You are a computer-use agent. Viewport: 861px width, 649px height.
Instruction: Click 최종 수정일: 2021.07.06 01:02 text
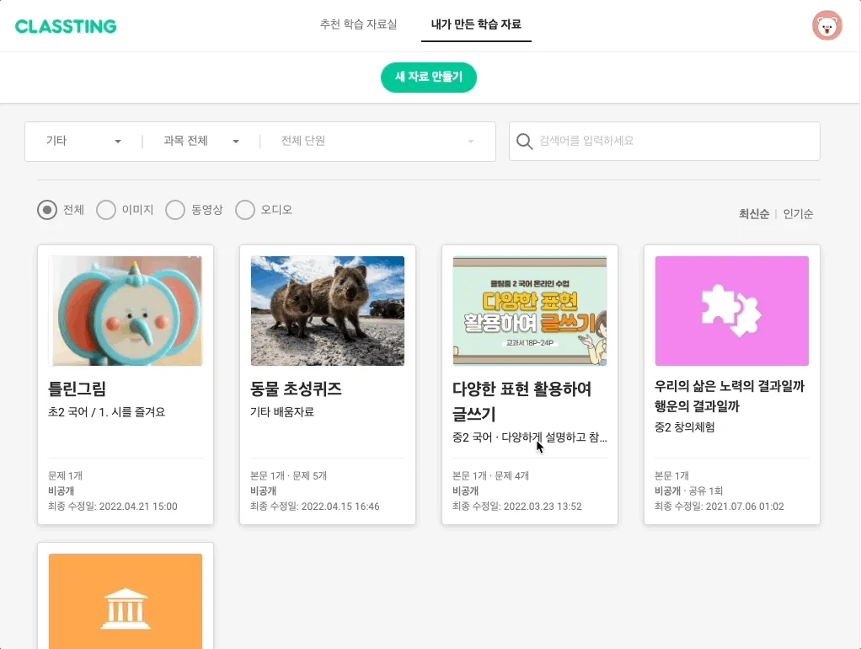pos(719,506)
